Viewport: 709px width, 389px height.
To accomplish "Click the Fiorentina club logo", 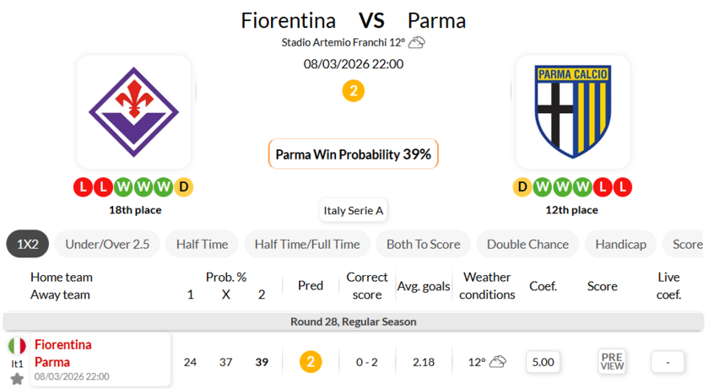I will click(x=133, y=112).
